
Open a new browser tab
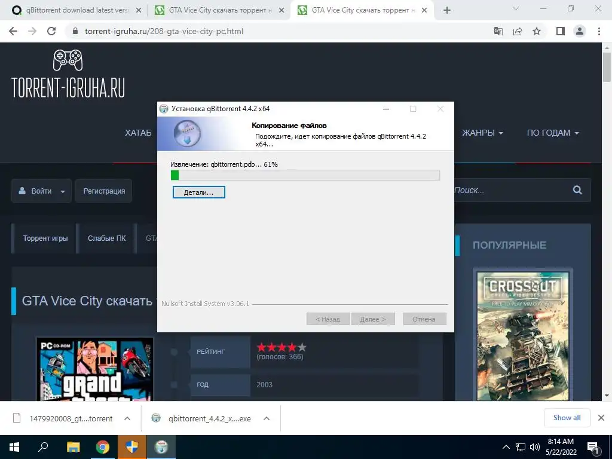point(447,11)
